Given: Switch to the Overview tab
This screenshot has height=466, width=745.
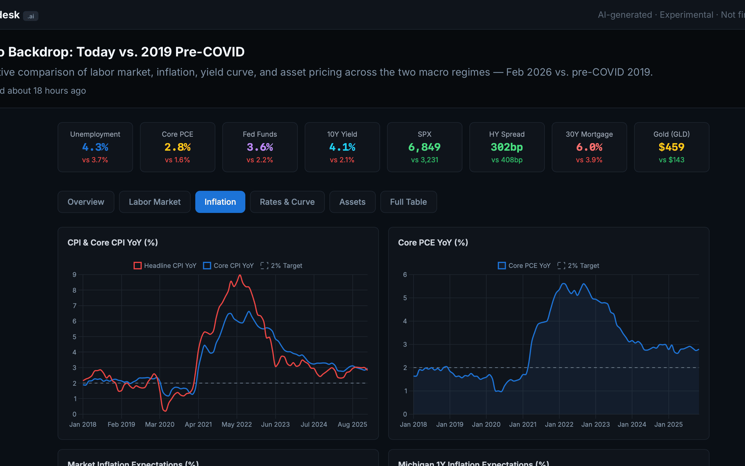Looking at the screenshot, I should [x=86, y=202].
